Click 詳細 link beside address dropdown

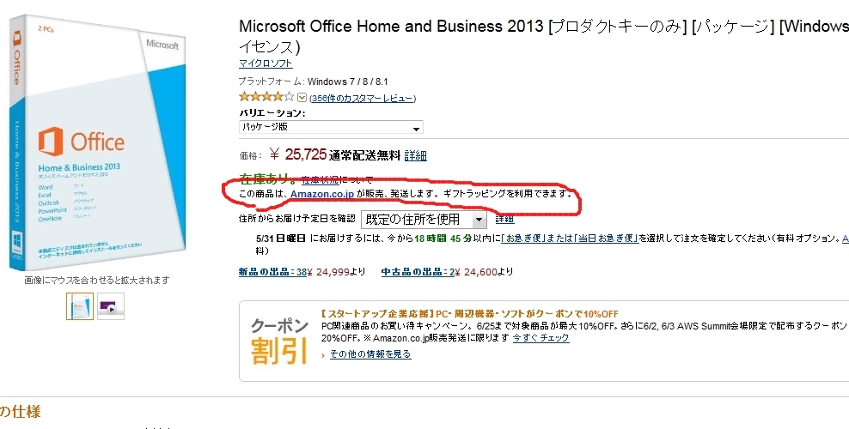(504, 219)
